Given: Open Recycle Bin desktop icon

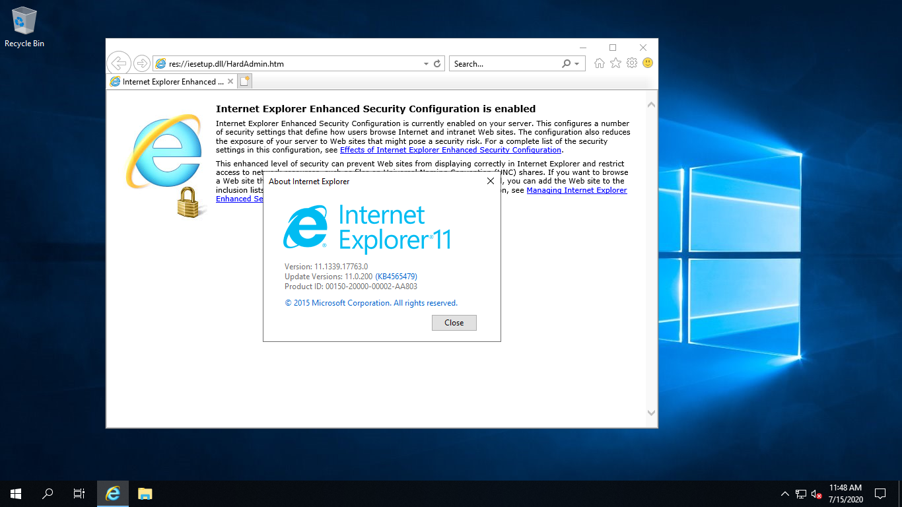Looking at the screenshot, I should tap(24, 27).
